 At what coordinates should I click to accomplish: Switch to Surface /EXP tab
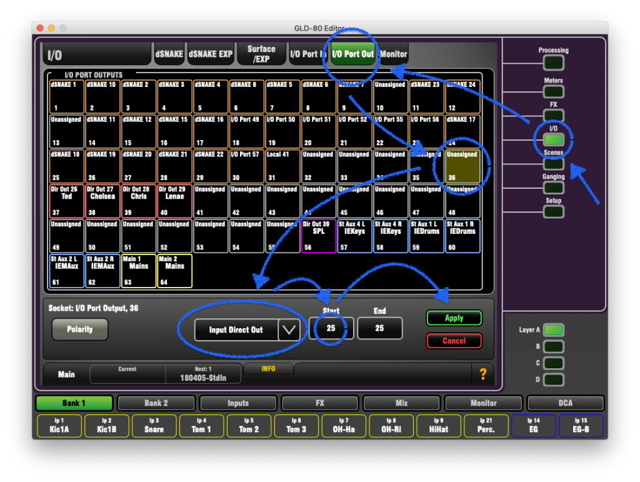click(x=261, y=54)
